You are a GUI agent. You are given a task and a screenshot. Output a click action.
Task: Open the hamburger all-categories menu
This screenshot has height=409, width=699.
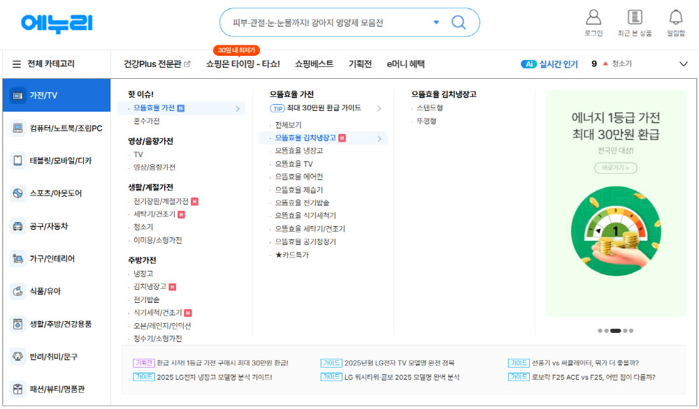[16, 64]
